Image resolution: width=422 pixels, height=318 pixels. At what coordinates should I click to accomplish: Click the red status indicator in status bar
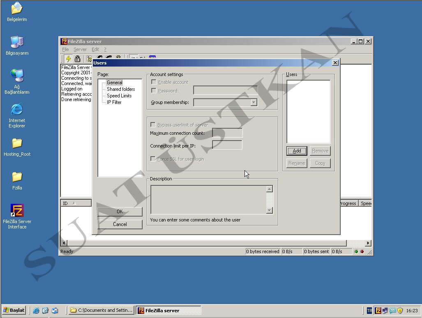point(362,251)
